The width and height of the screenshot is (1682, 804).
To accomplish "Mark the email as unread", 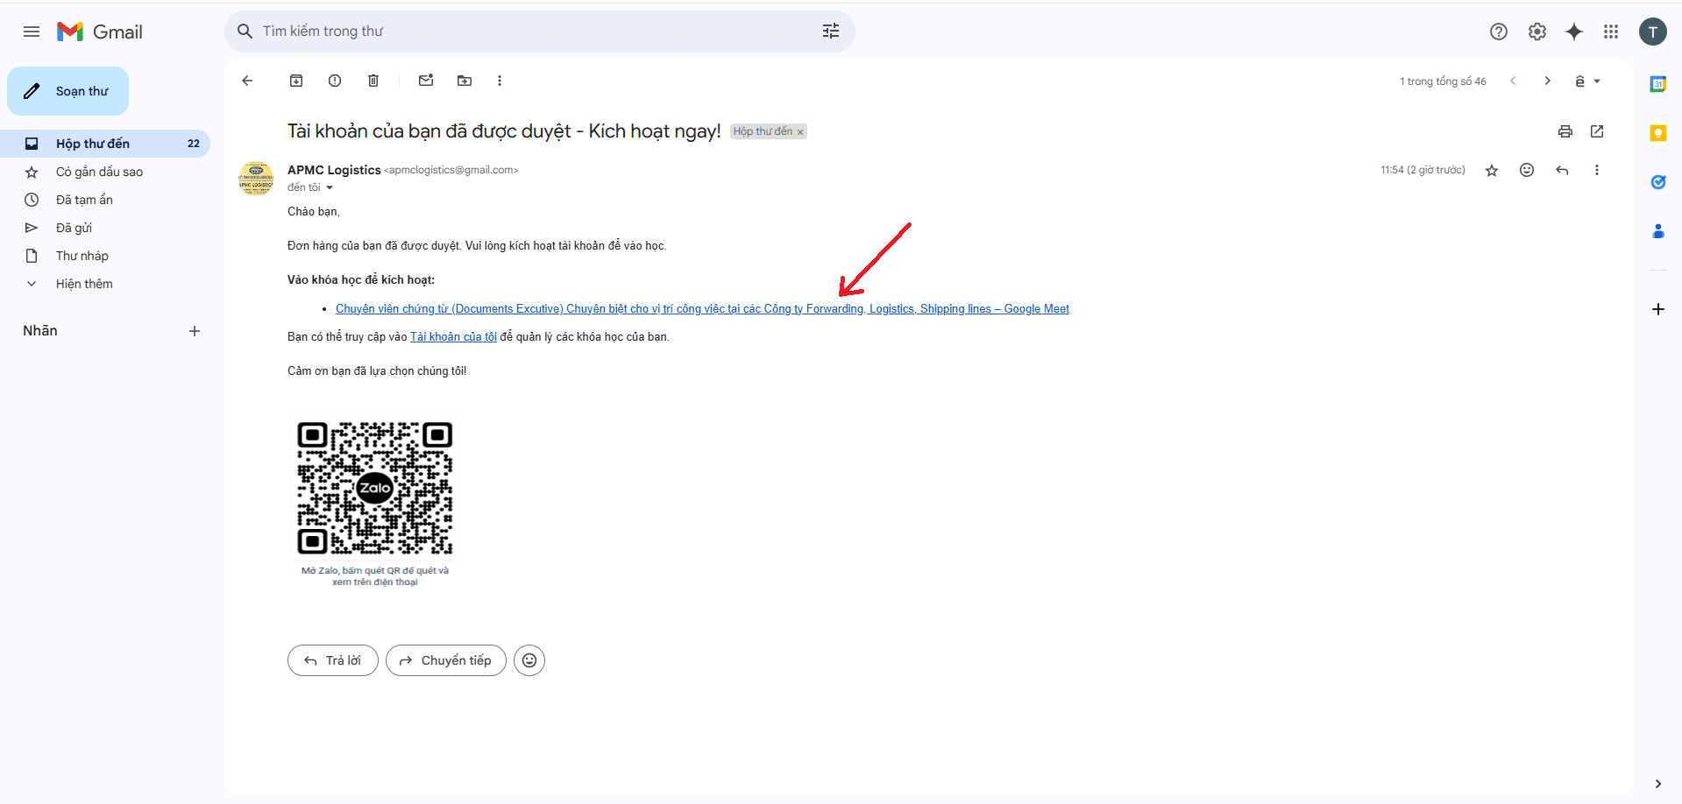I will (426, 81).
